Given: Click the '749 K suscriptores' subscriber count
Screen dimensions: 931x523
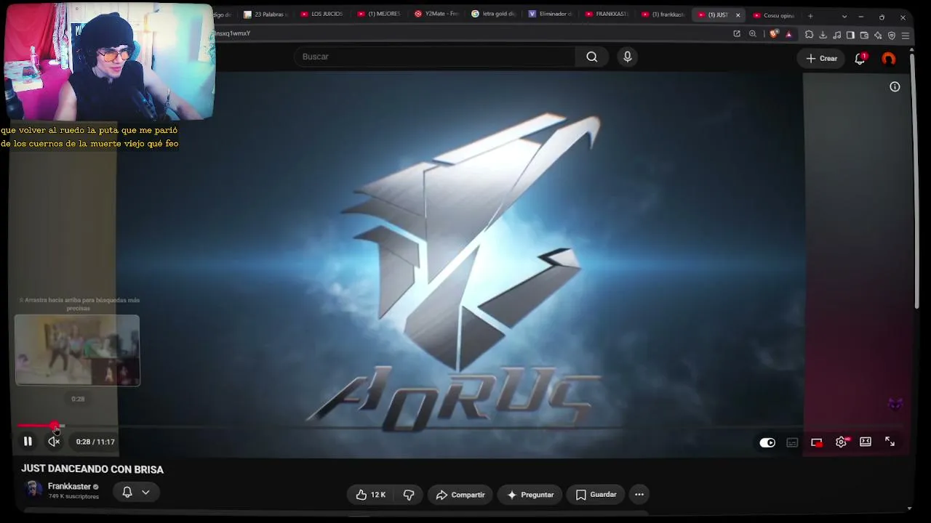Looking at the screenshot, I should [x=73, y=497].
